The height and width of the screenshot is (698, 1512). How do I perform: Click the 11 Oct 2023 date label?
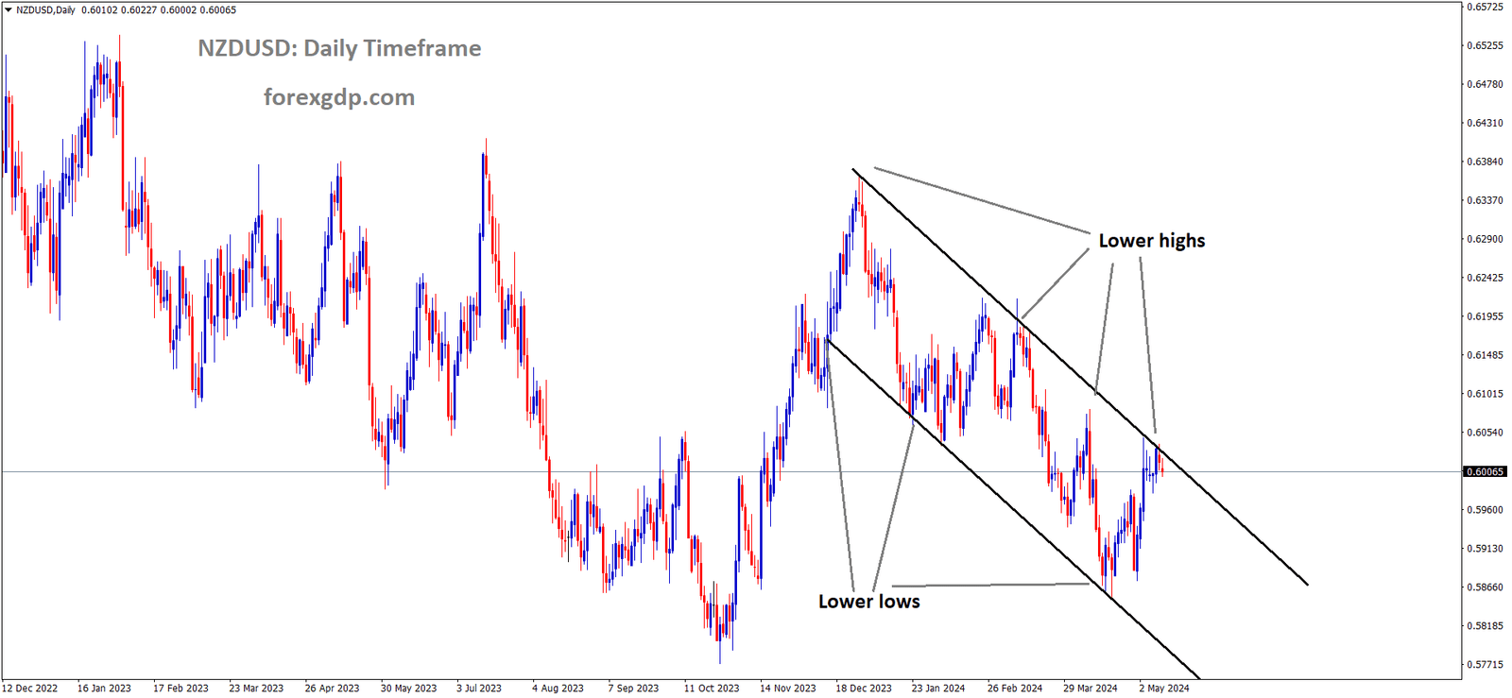[x=712, y=689]
